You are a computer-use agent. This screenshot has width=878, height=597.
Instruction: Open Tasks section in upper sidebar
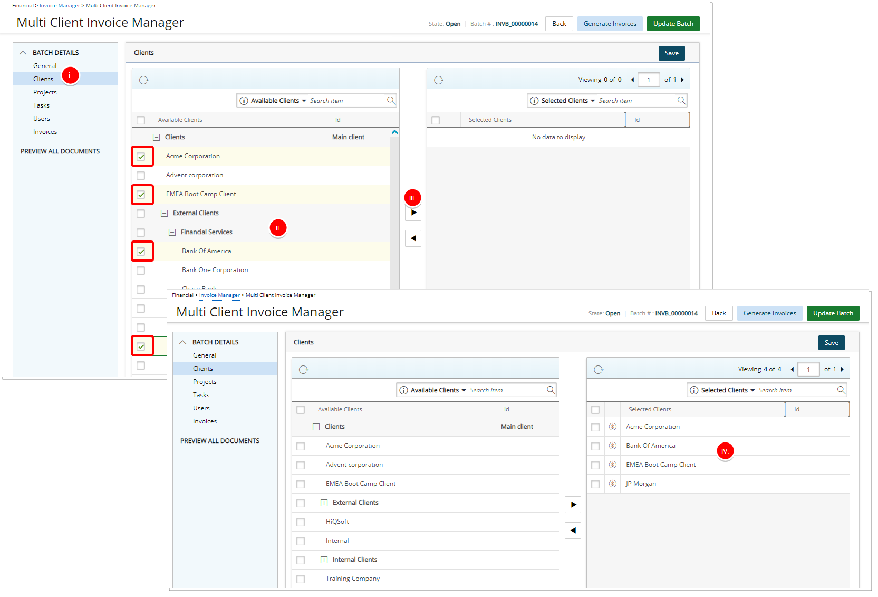(41, 105)
